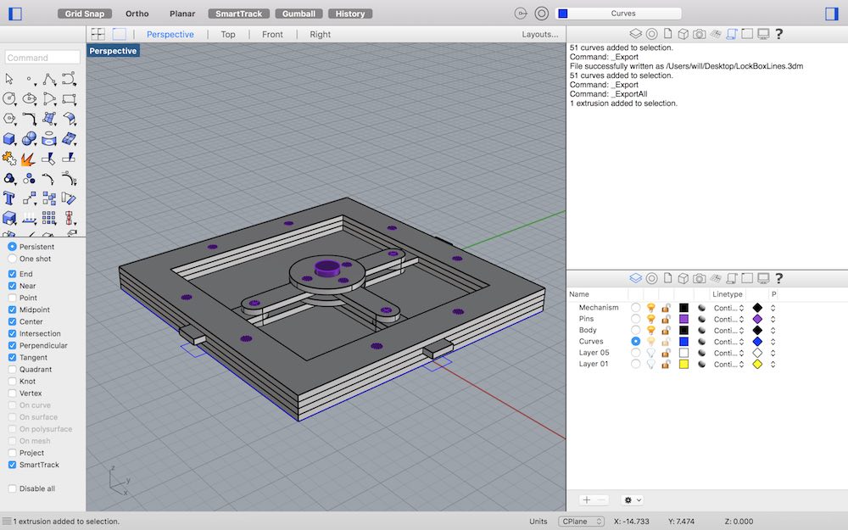Toggle the SmartTrack toolbar button
This screenshot has width=848, height=530.
click(x=238, y=14)
